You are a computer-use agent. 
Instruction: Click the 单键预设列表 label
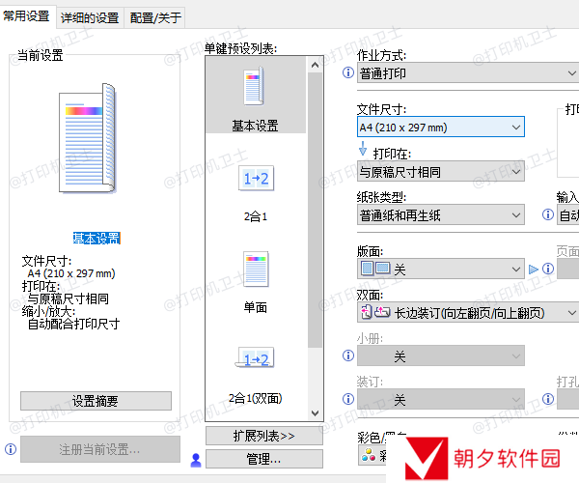(240, 48)
